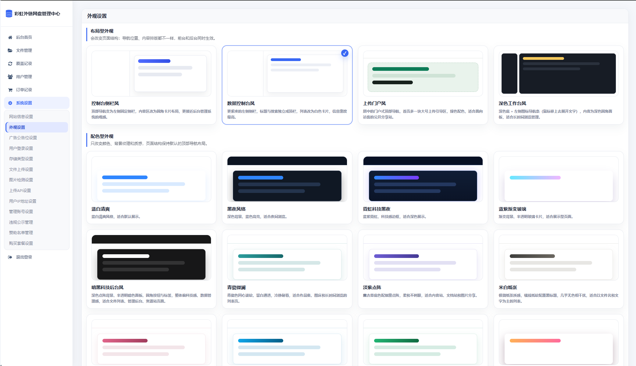Choose the 米白纸张 theme card
The image size is (636, 366).
[559, 269]
